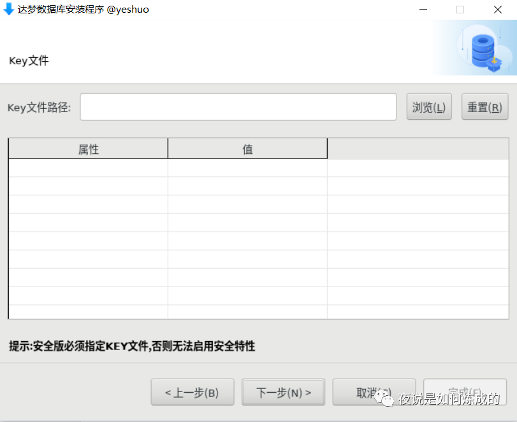Minimize the installer window
517x422 pixels.
(423, 10)
